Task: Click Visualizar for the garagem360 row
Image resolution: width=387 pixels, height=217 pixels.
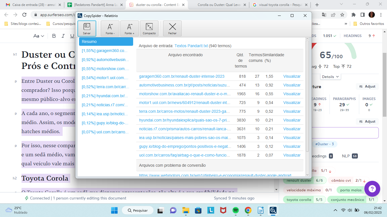Action: point(292,76)
